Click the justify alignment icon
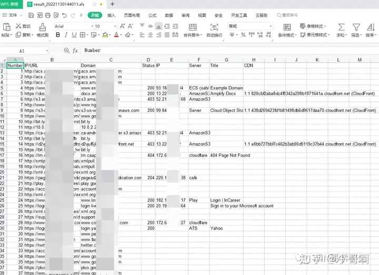 click(x=167, y=35)
